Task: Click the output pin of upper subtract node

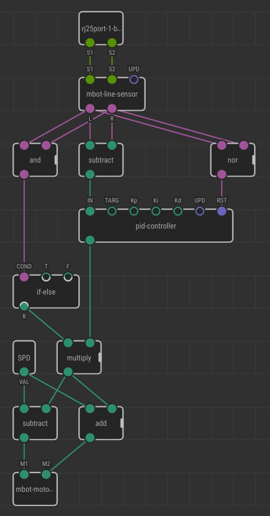Action: (90, 174)
